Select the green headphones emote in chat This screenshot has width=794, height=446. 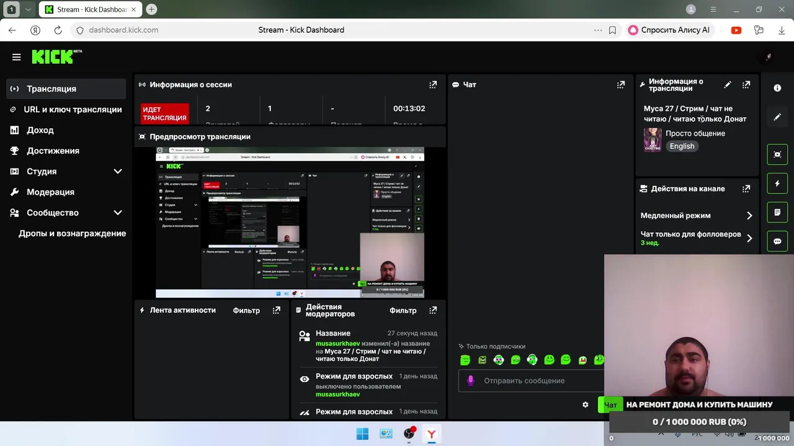pos(532,360)
